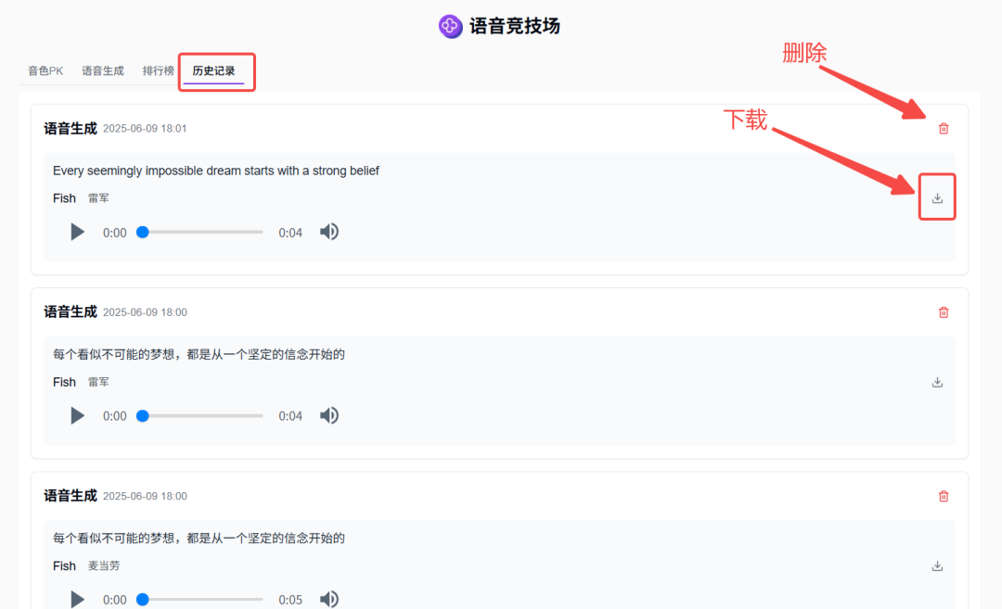Download the English 'Every seemingly impossible dream' audio
Viewport: 1002px width, 609px height.
tap(937, 197)
